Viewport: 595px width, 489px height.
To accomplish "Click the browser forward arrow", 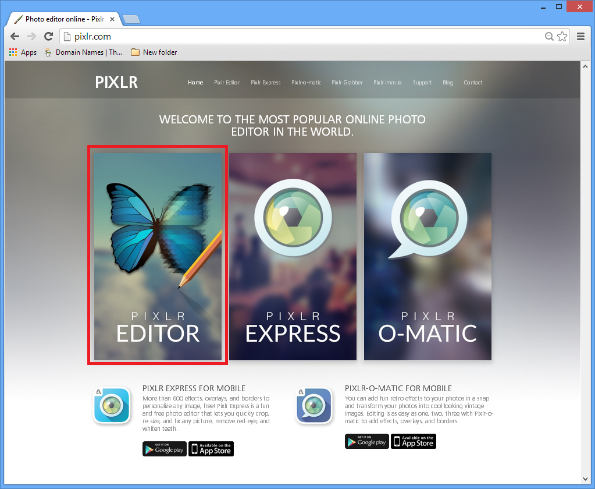I will 31,37.
